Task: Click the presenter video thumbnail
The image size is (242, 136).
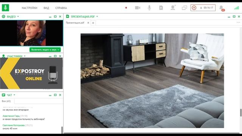Action: click(x=31, y=33)
